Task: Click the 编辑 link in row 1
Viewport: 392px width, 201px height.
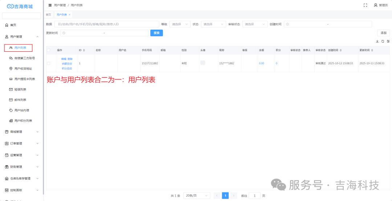Action: (x=64, y=59)
